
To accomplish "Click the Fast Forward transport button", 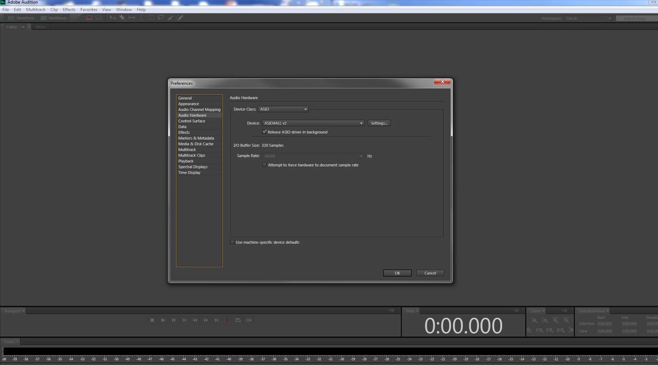I will pos(206,320).
